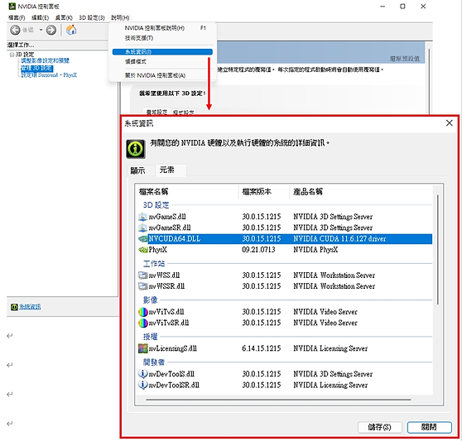462x441 pixels.
Task: Open the 編輯(E) menu
Action: point(40,18)
